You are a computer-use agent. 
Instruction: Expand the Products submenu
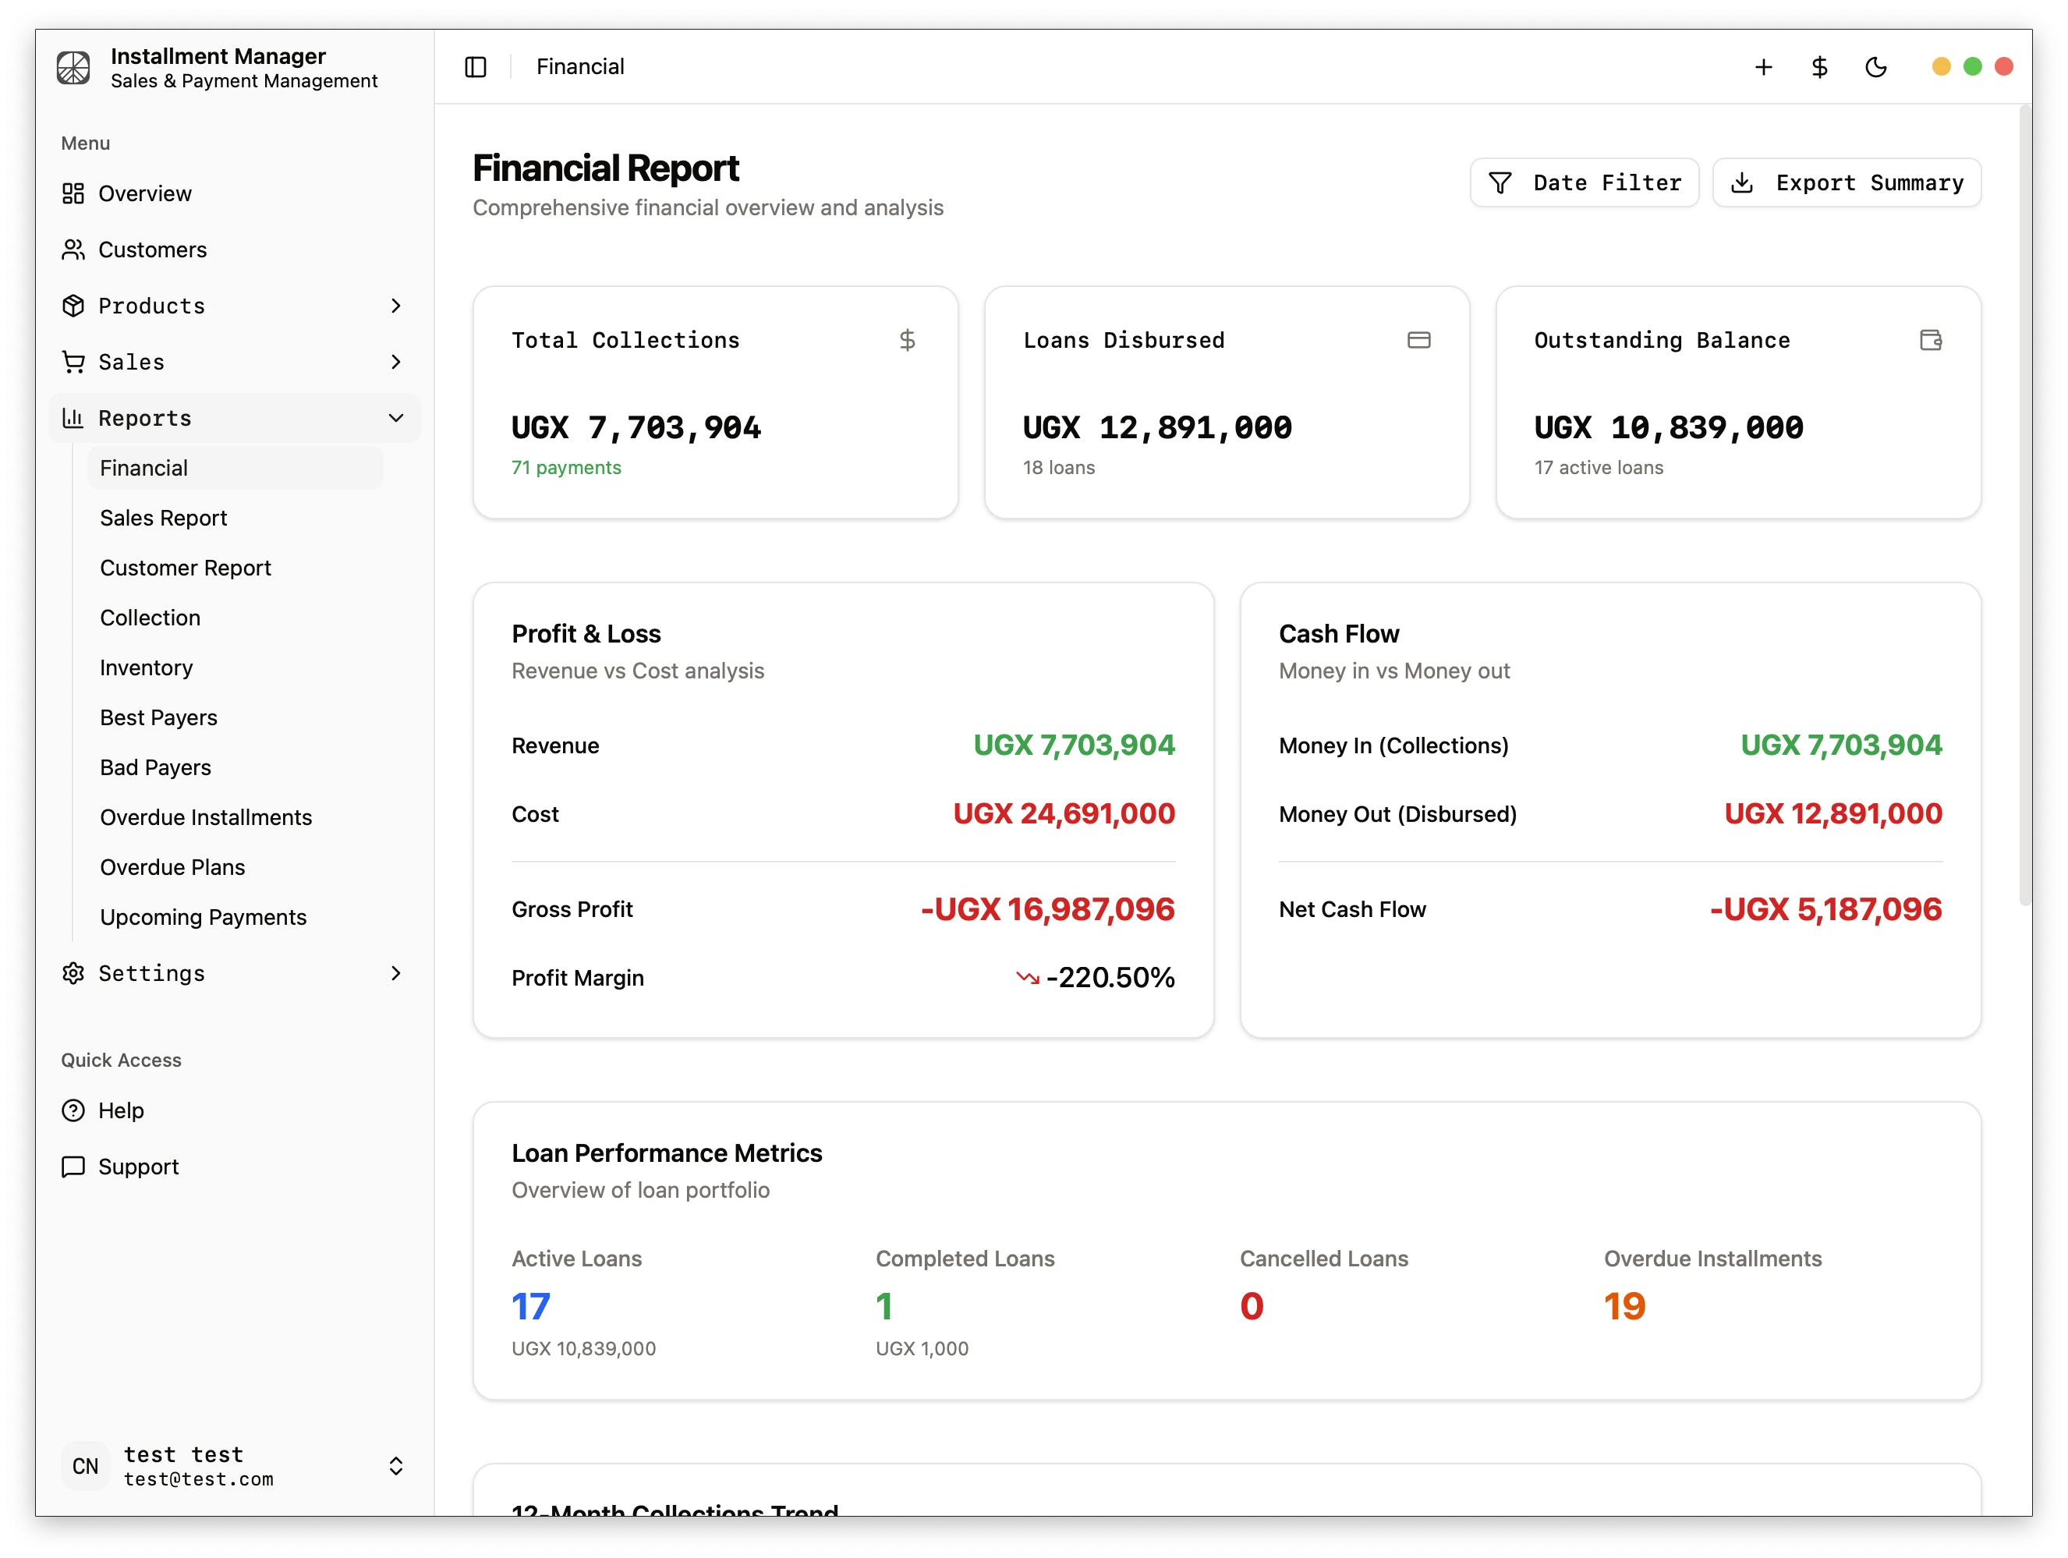pyautogui.click(x=396, y=306)
